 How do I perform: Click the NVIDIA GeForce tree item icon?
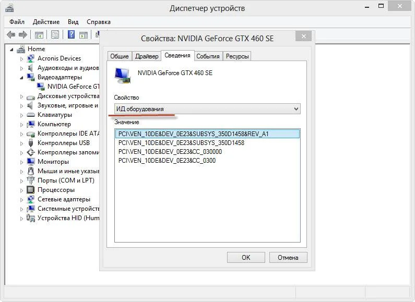[41, 87]
